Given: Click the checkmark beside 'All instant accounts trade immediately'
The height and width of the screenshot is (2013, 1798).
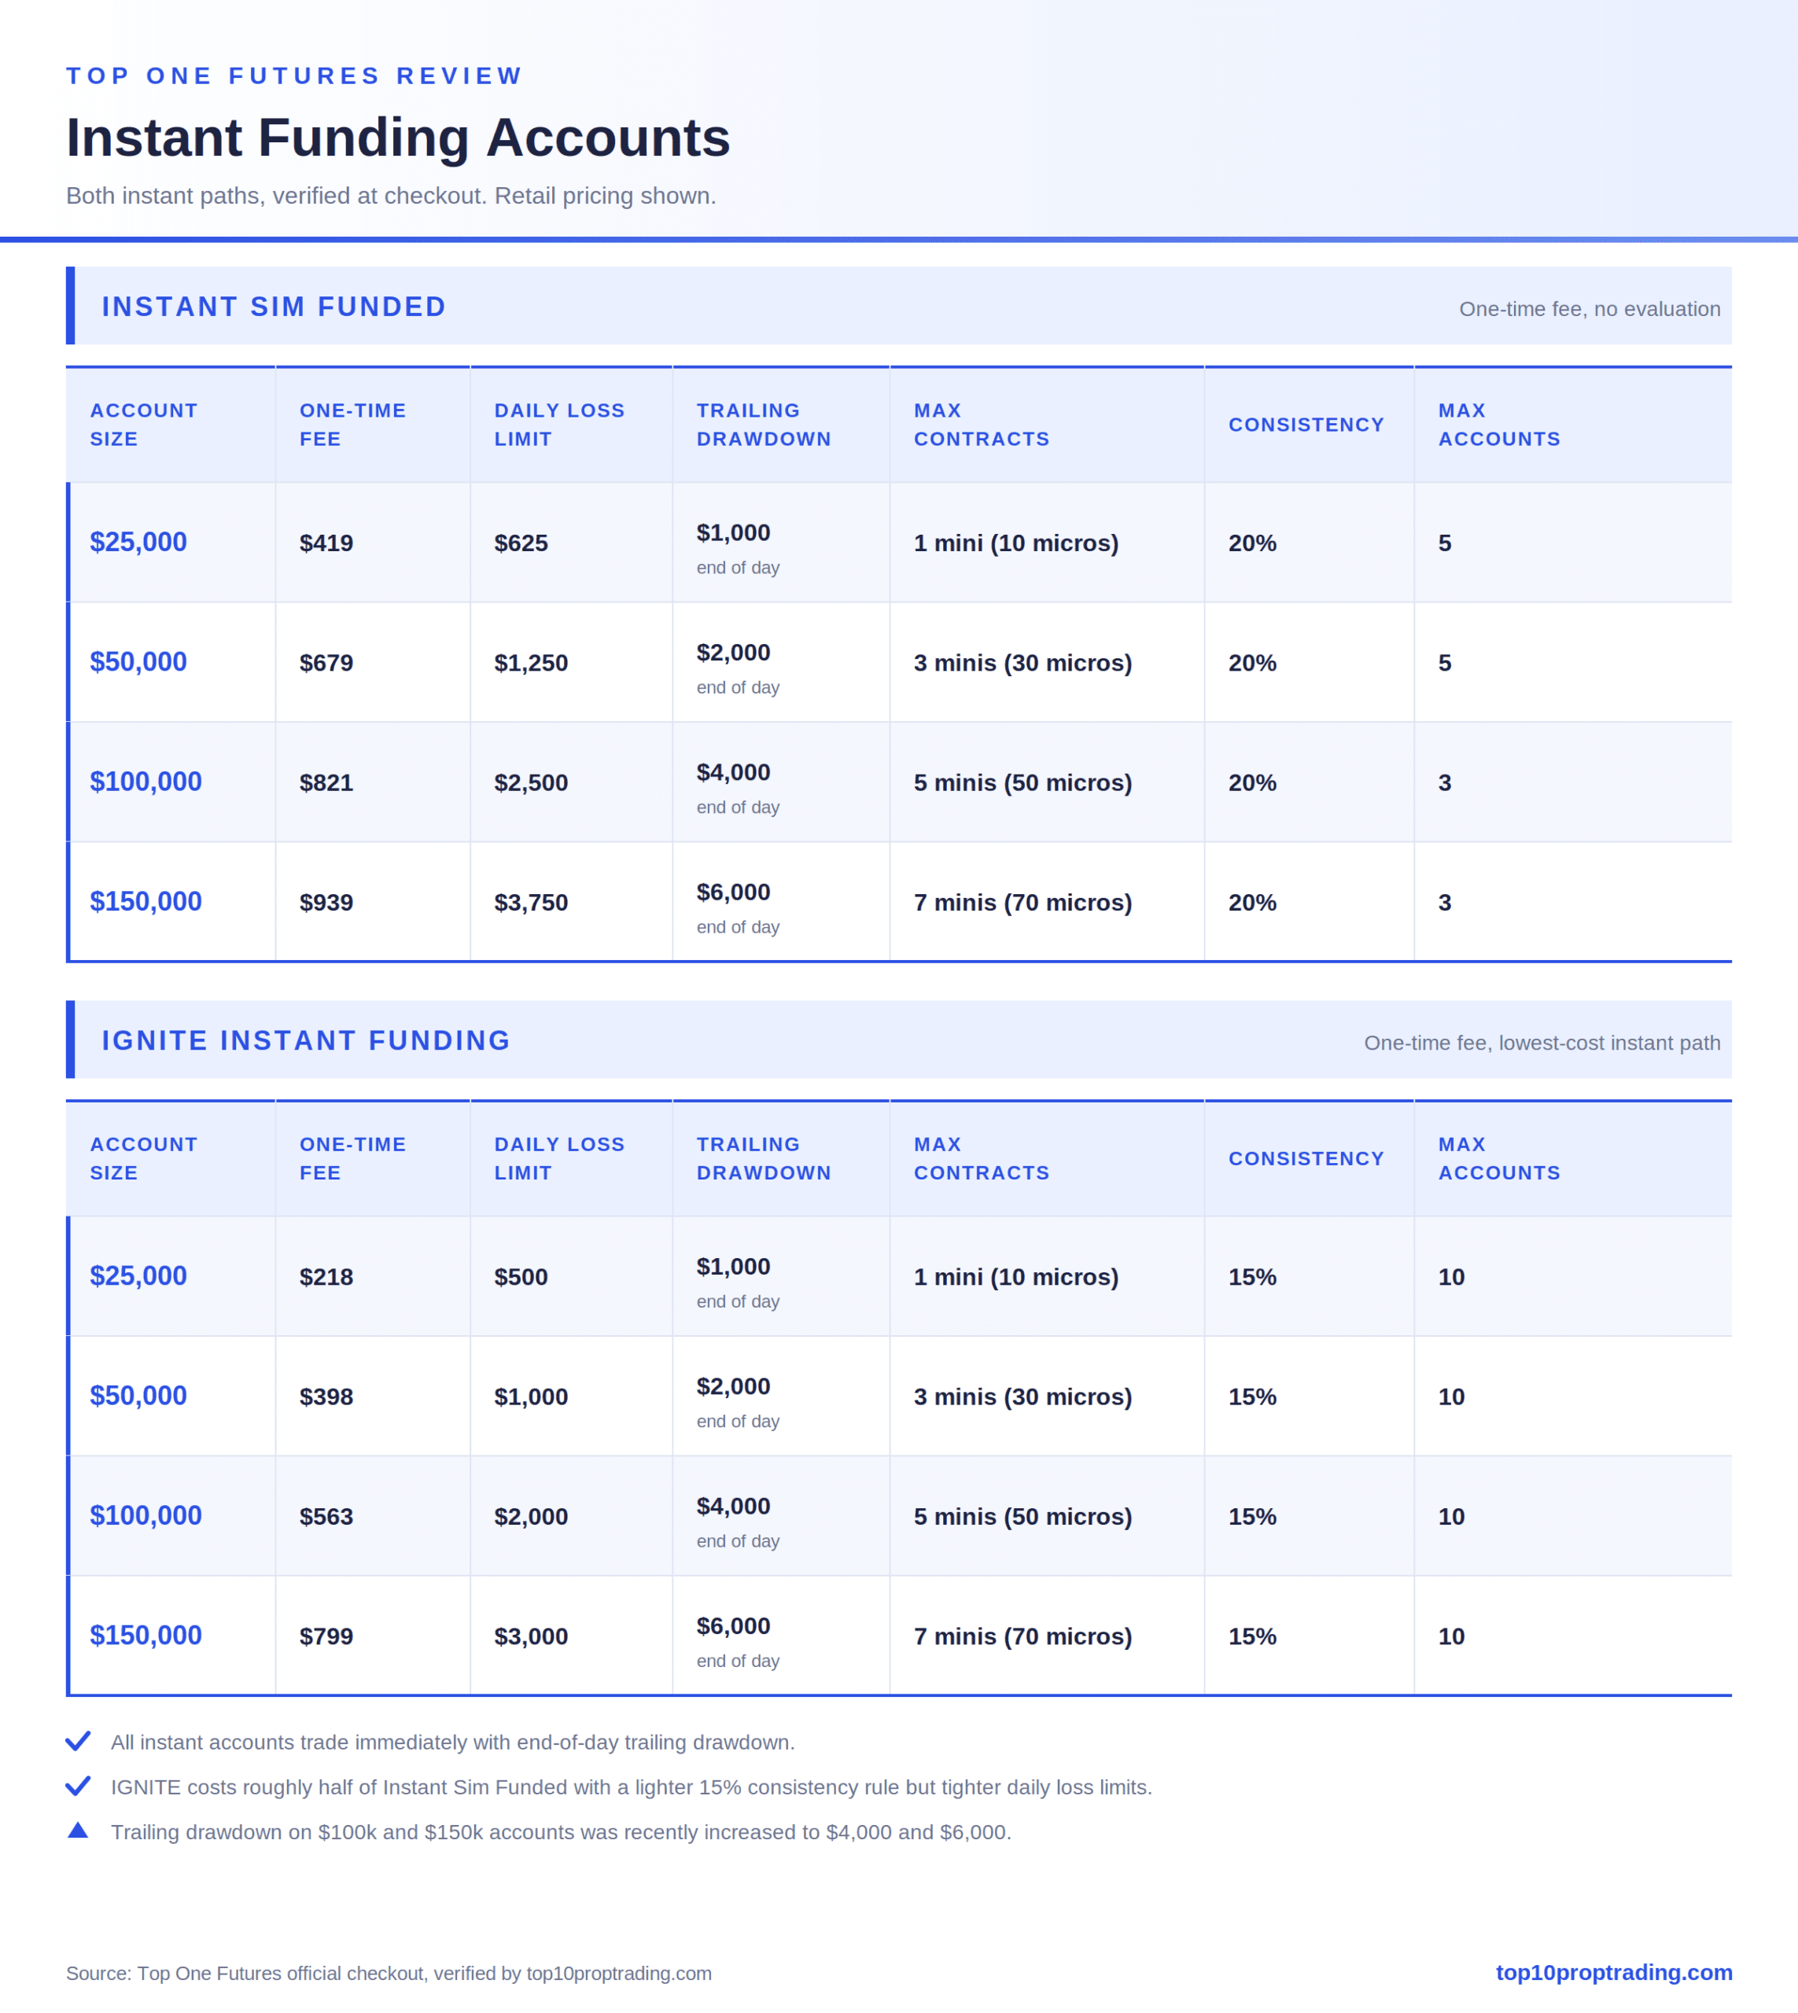Looking at the screenshot, I should [78, 1742].
